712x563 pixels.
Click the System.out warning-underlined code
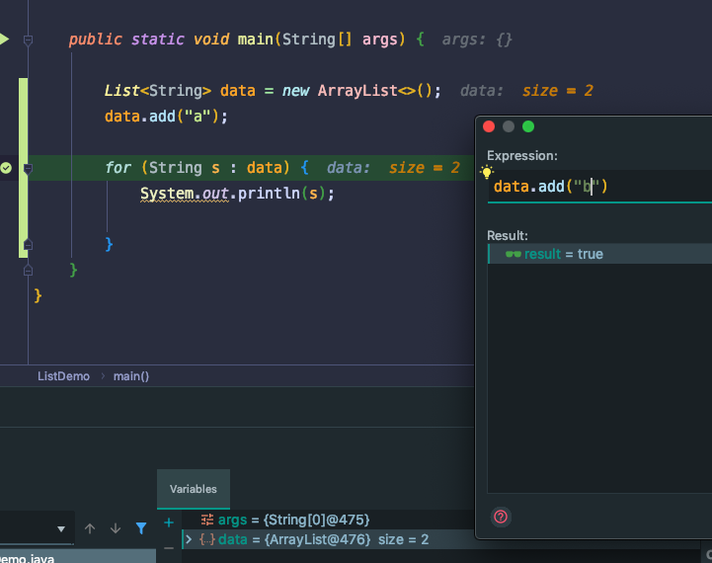185,194
